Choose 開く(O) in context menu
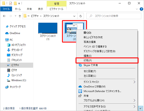Image resolution: width=144 pixels, height=111 pixels. [x=107, y=33]
